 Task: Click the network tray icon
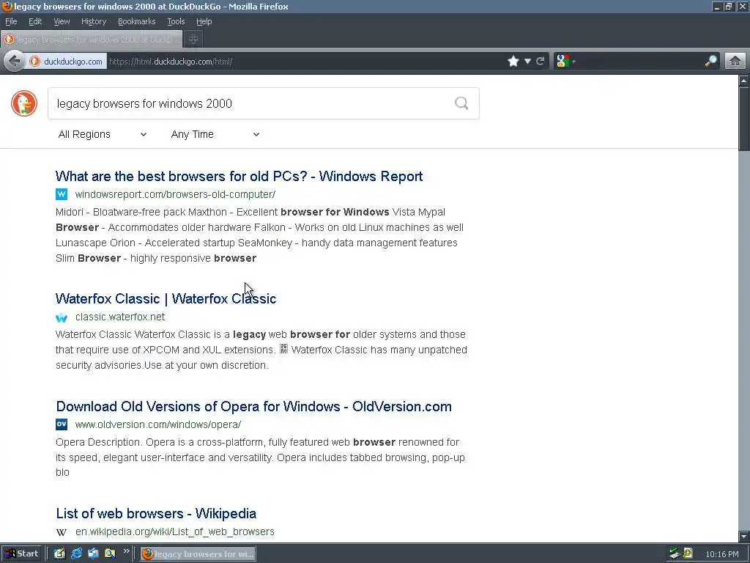(674, 554)
